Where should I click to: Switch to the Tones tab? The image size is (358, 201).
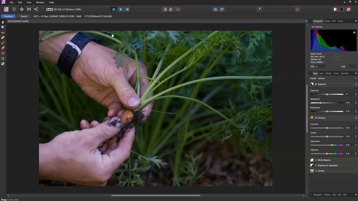click(336, 73)
